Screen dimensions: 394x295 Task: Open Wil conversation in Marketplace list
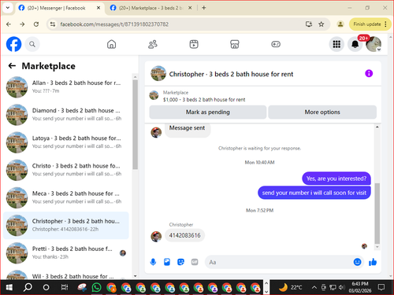[x=66, y=275]
